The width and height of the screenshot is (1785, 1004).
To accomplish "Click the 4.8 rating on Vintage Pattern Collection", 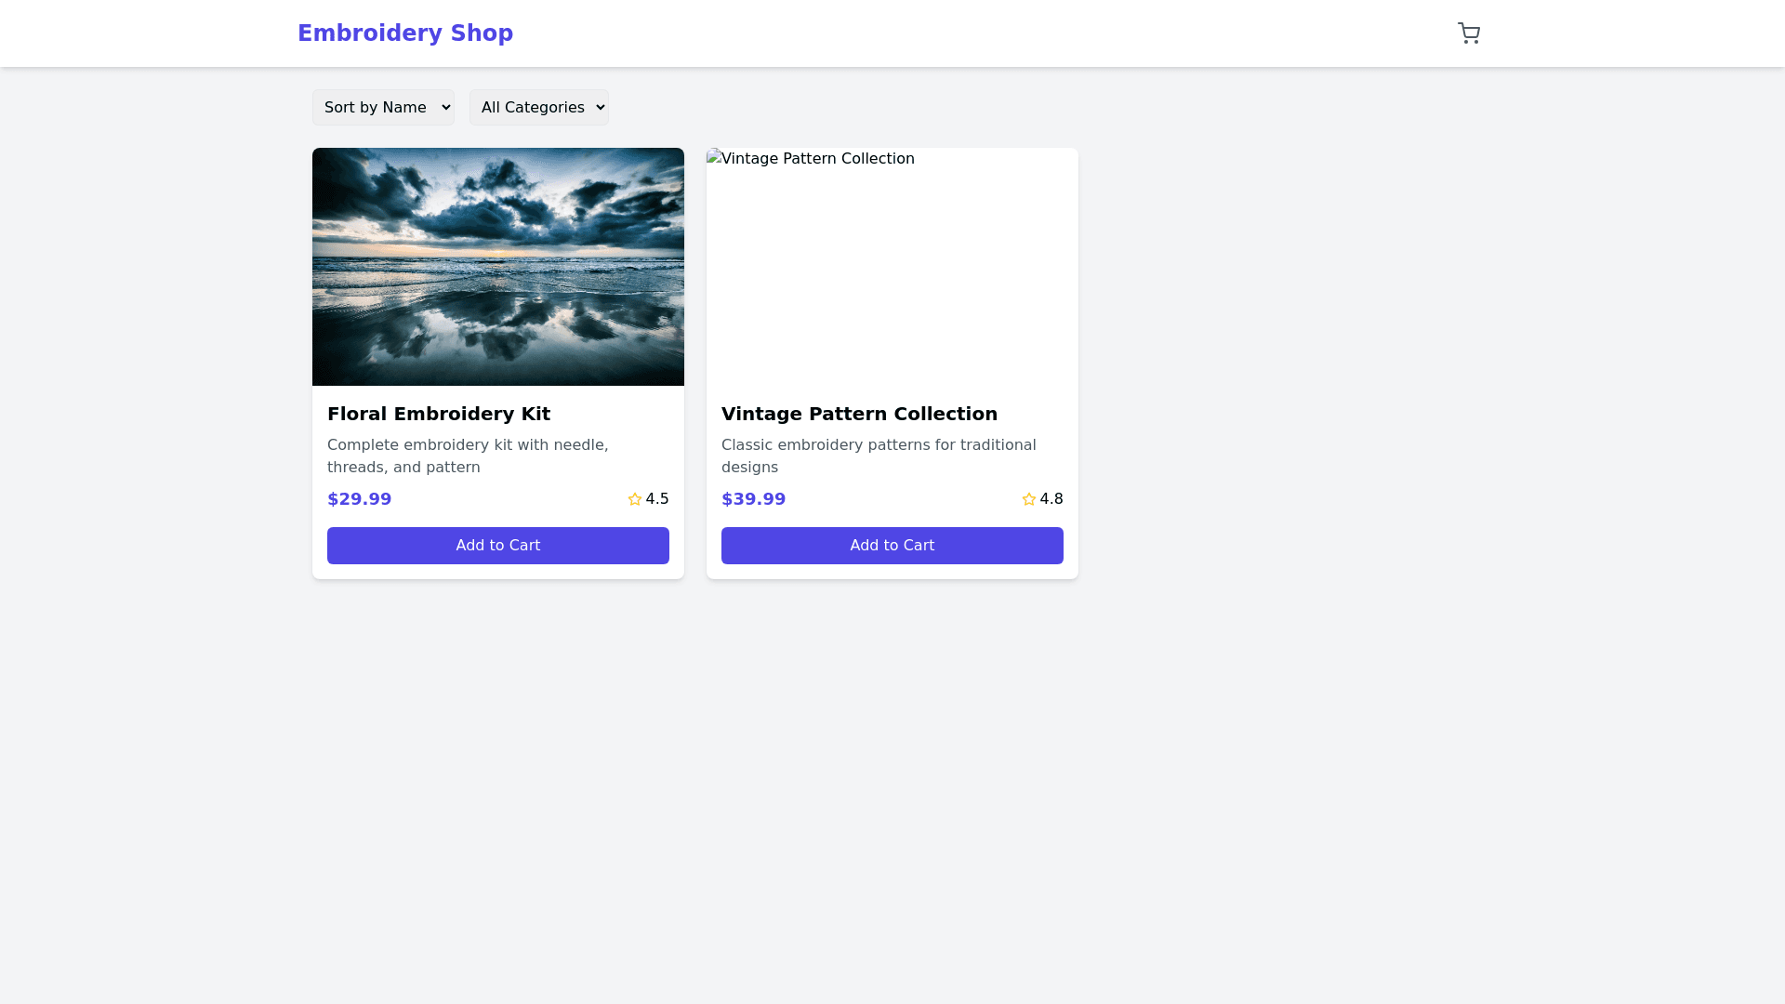I will 1051,499.
